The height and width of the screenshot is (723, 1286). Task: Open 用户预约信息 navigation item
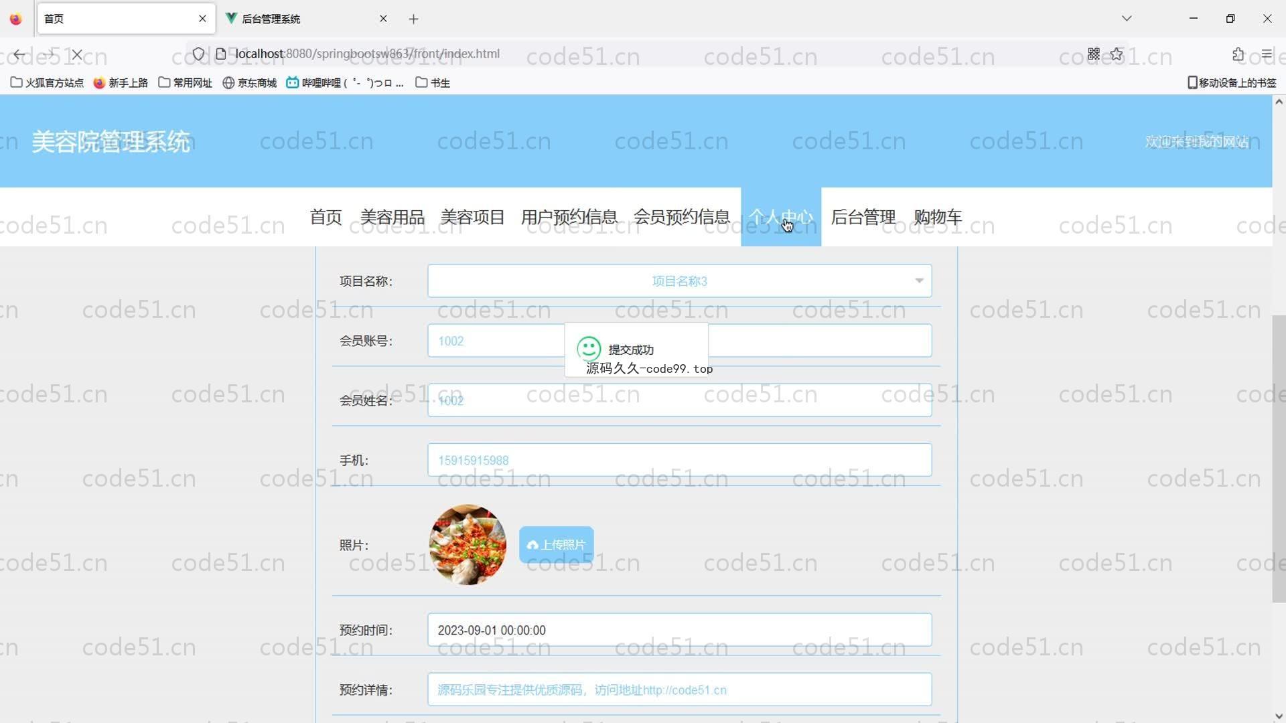click(x=569, y=217)
